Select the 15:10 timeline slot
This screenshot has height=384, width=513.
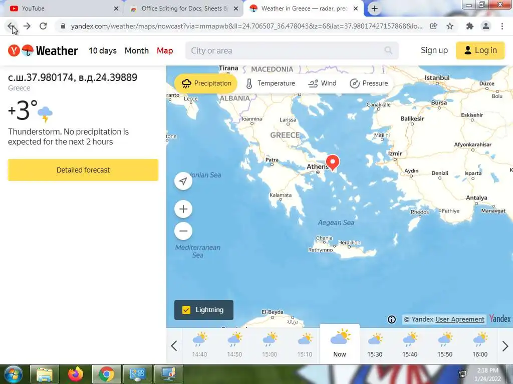[x=305, y=345]
